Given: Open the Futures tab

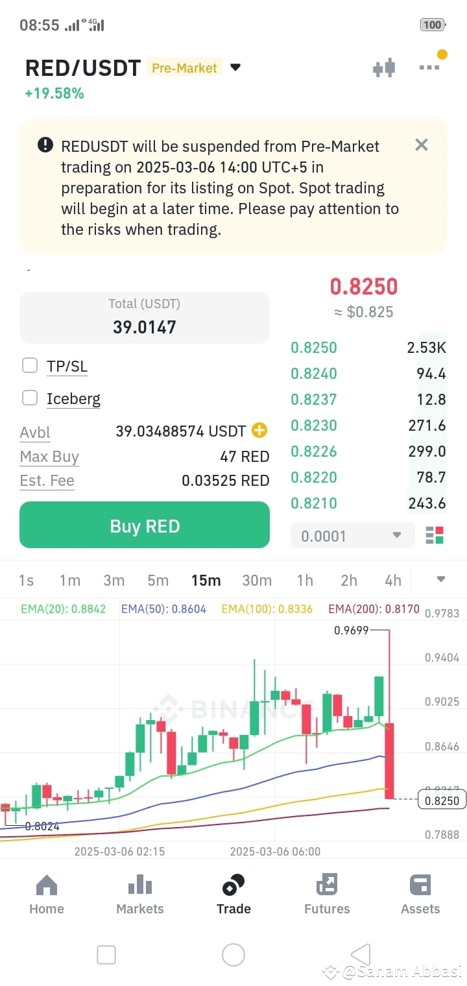Looking at the screenshot, I should [327, 895].
